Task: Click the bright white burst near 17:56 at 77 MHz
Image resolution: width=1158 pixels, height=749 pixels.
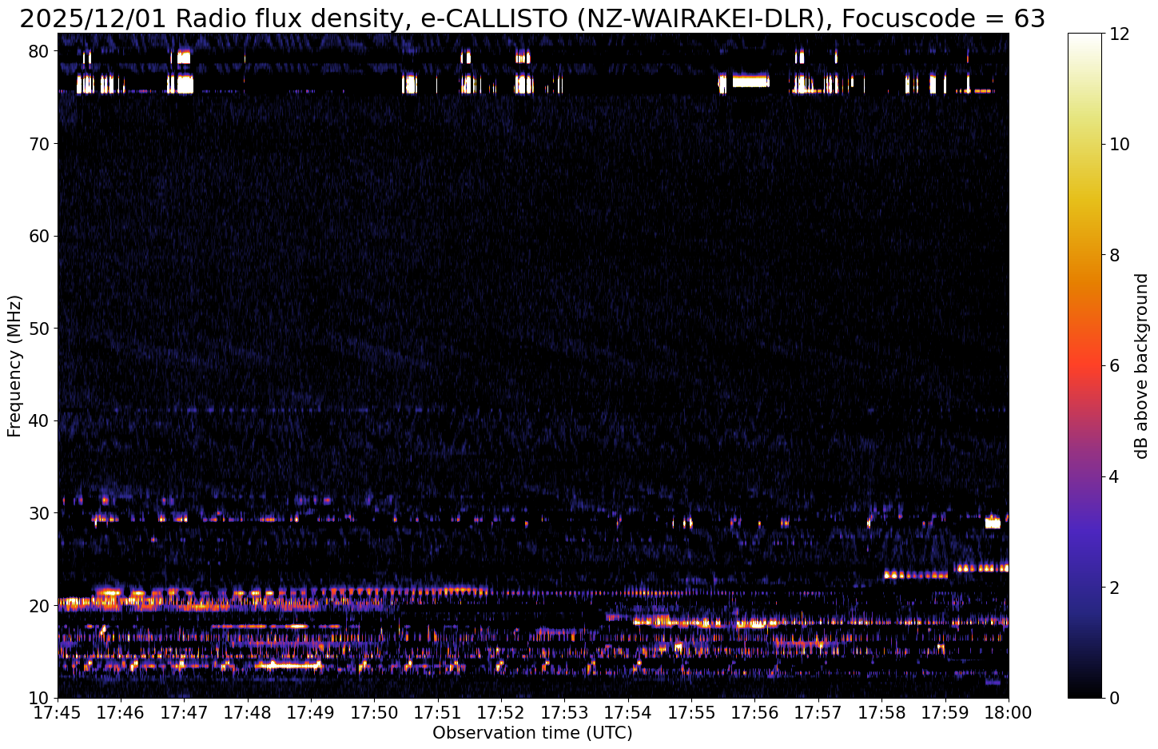Action: tap(750, 81)
